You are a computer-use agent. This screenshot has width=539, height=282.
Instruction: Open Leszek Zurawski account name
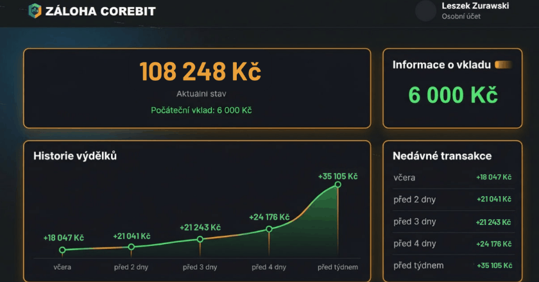(475, 6)
